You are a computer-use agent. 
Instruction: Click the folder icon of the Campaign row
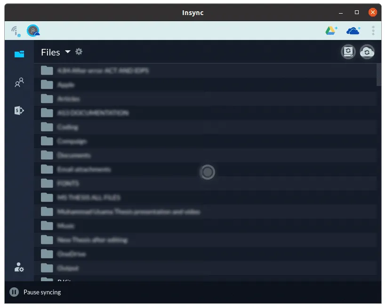[47, 141]
